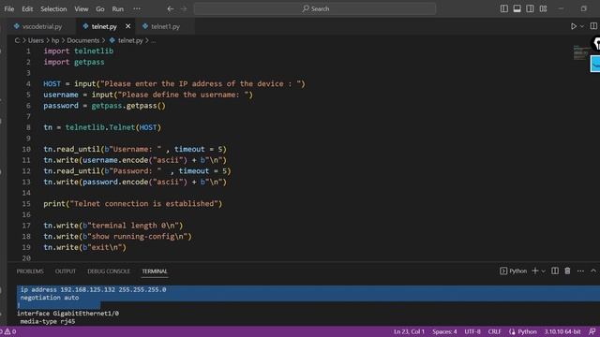Click Ln 23, Col 1 cursor position
This screenshot has width=600, height=337.
point(409,331)
